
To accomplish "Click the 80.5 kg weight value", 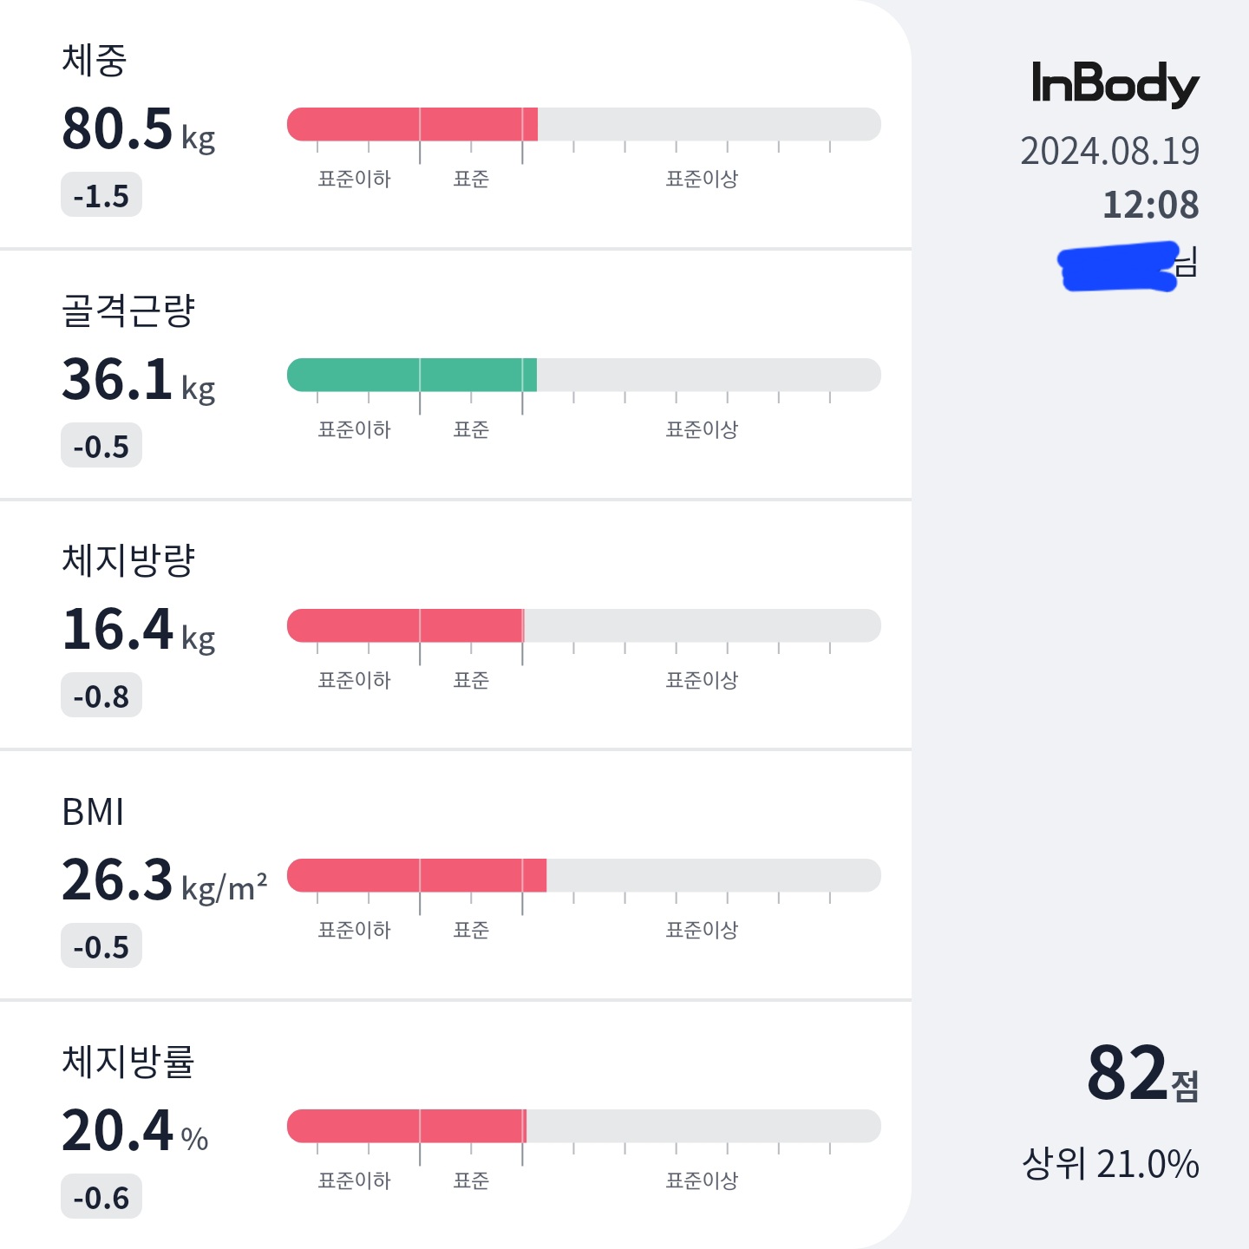I will (138, 129).
